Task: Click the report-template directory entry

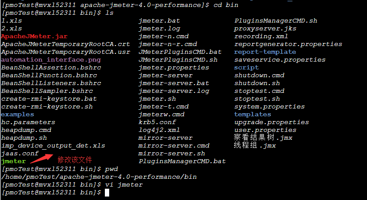Action: (265, 52)
